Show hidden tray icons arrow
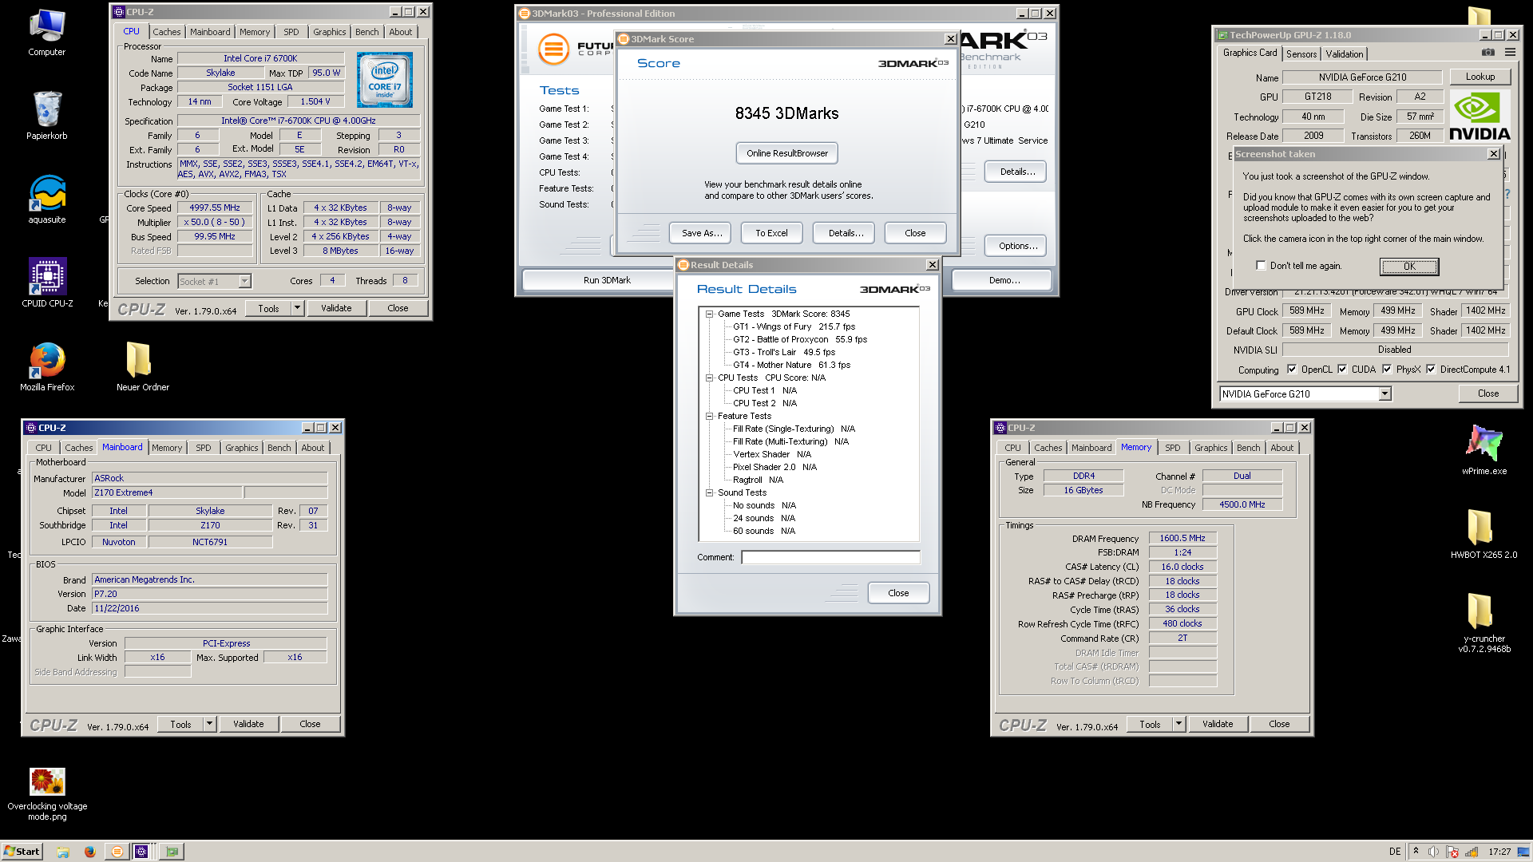Screen dimensions: 1533x862 1416,852
